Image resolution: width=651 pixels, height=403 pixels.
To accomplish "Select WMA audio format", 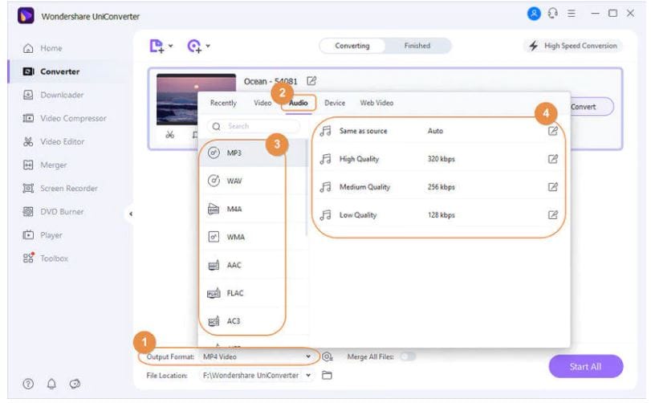I will tap(252, 237).
